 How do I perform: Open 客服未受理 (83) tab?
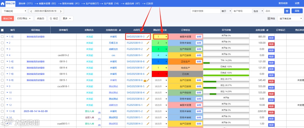[47, 3]
